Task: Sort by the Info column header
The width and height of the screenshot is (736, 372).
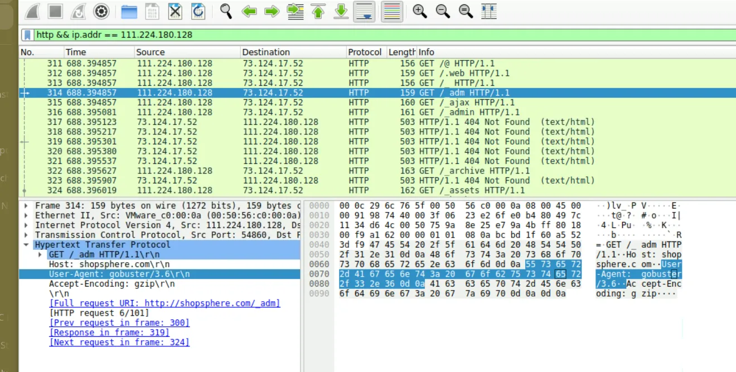Action: (576, 52)
